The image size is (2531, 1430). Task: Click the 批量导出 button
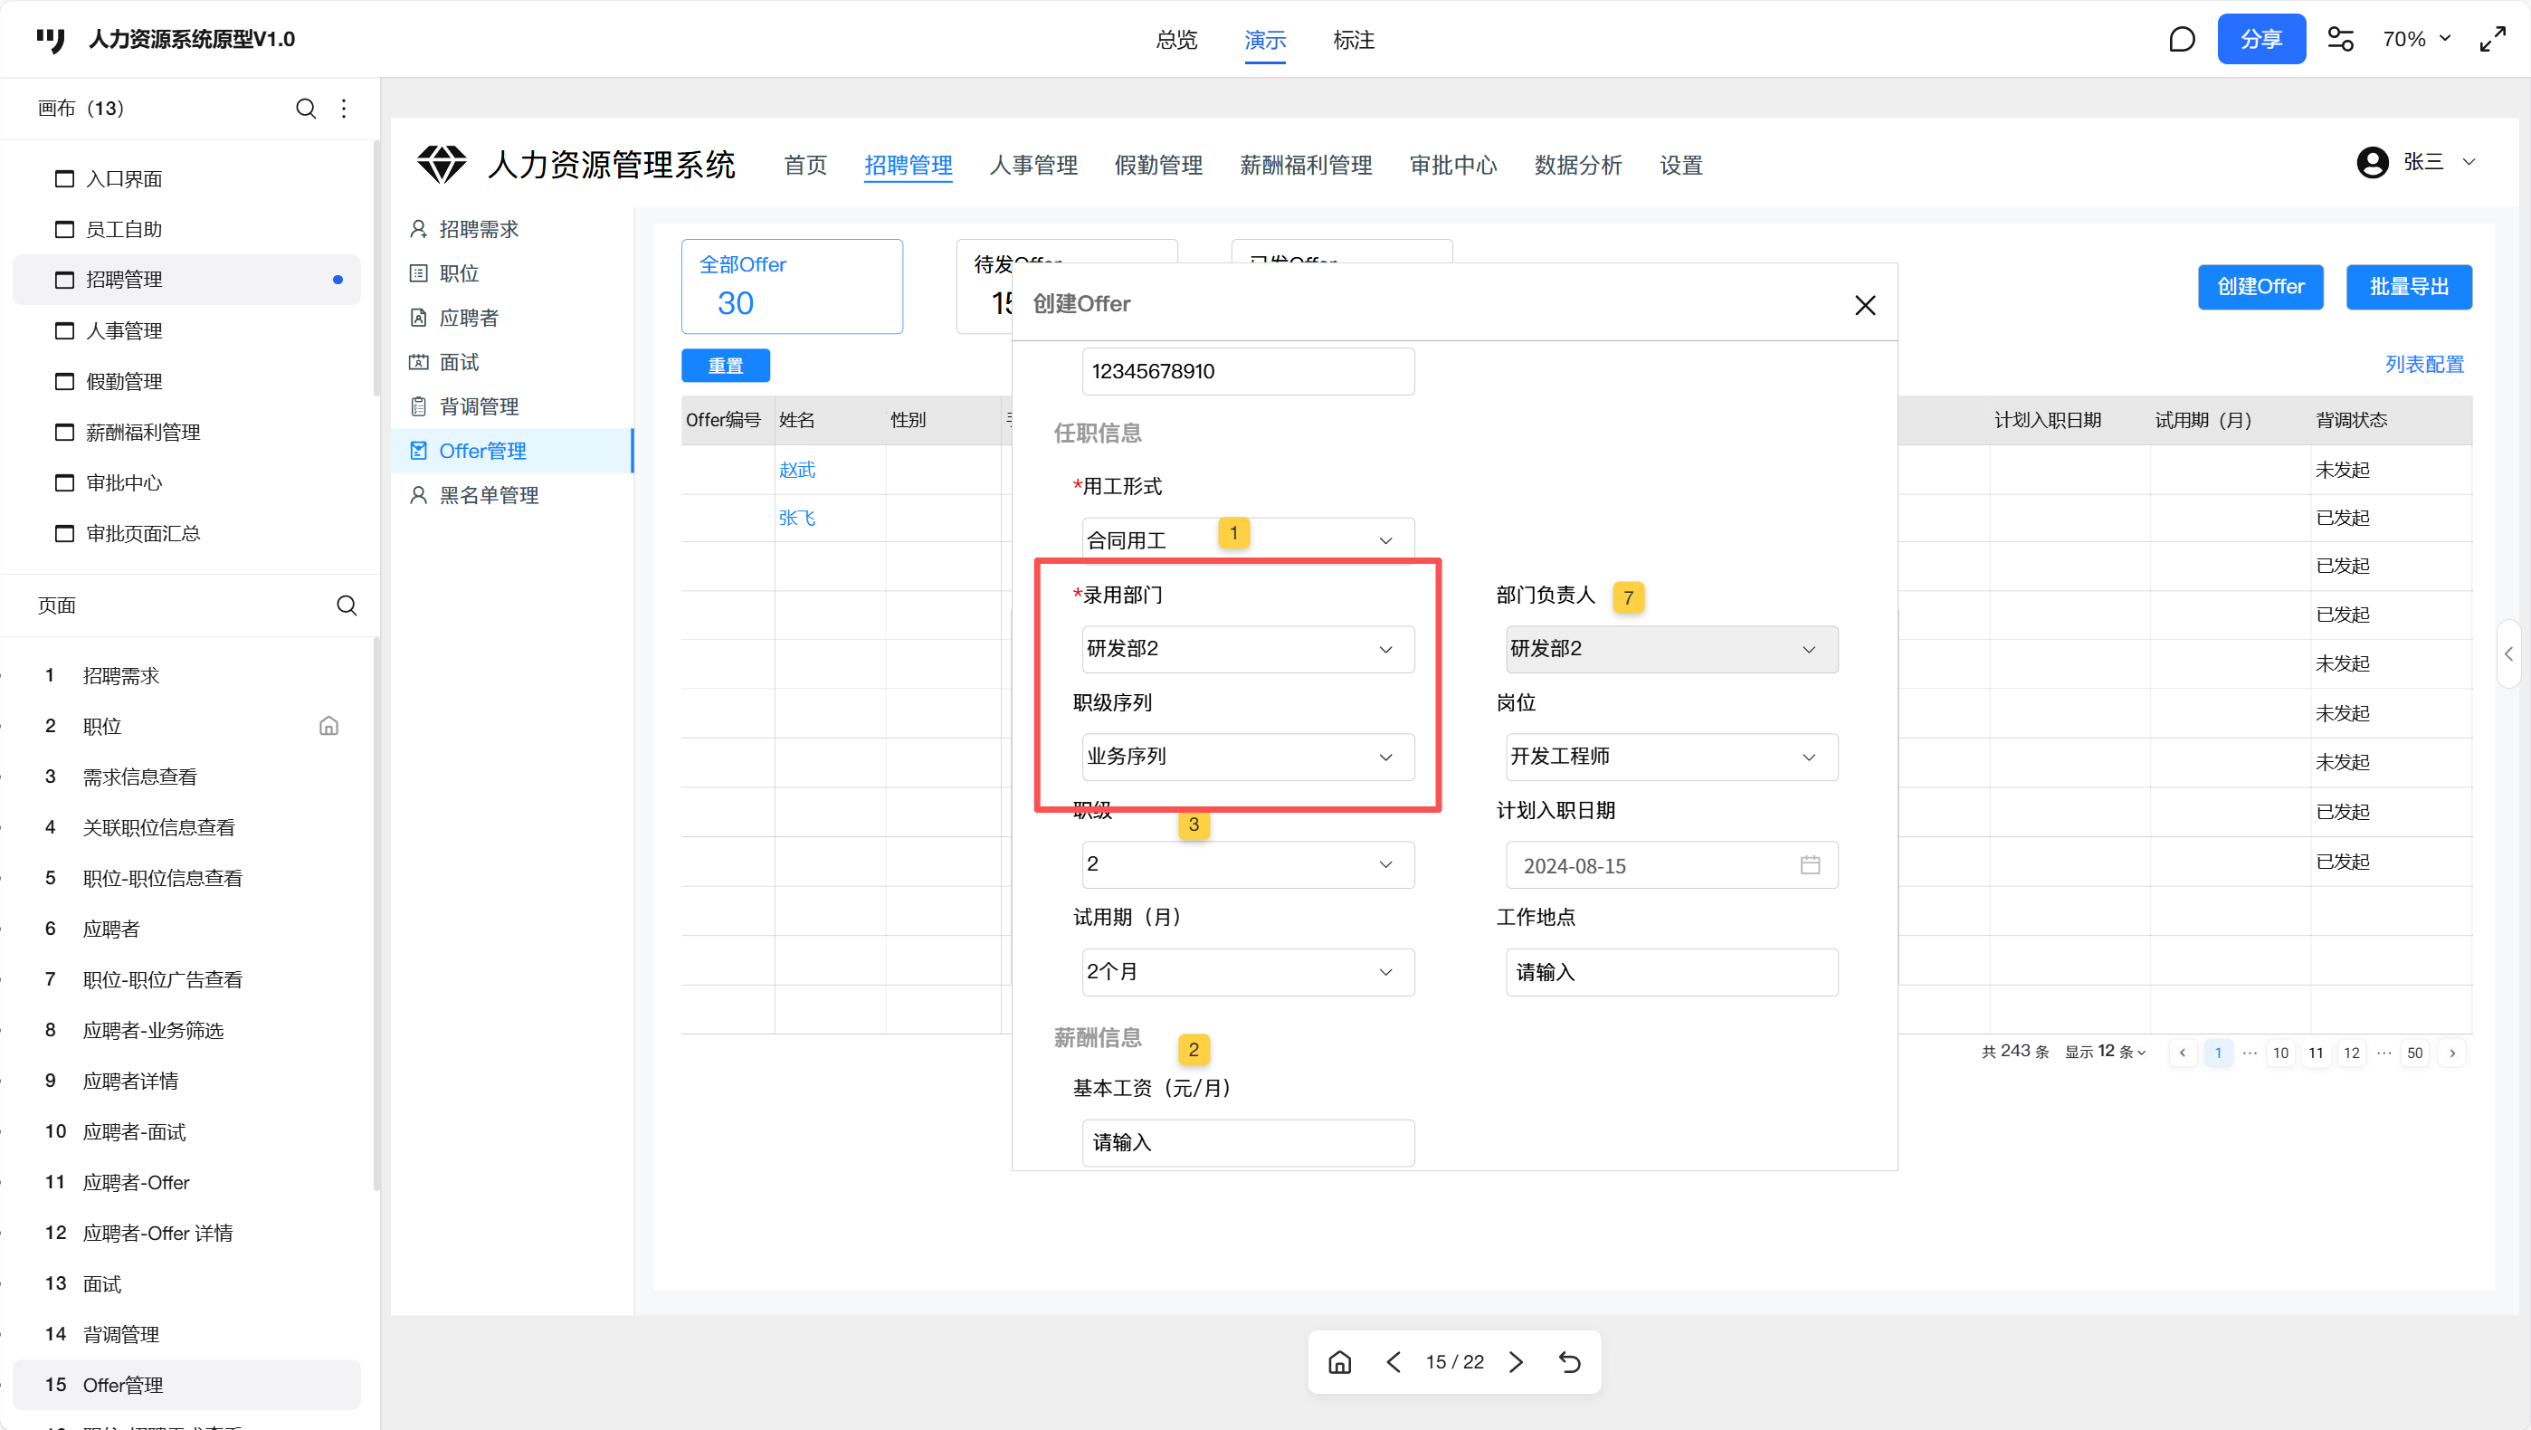2408,287
